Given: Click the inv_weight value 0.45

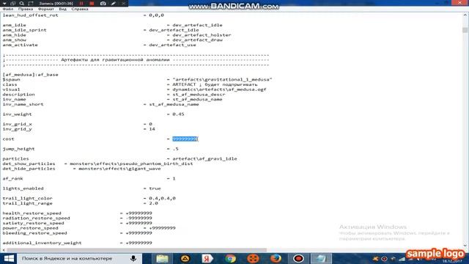Looking at the screenshot, I should coord(178,114).
